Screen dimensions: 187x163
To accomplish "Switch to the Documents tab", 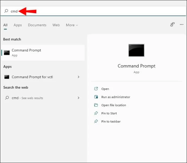I will [x=37, y=25].
